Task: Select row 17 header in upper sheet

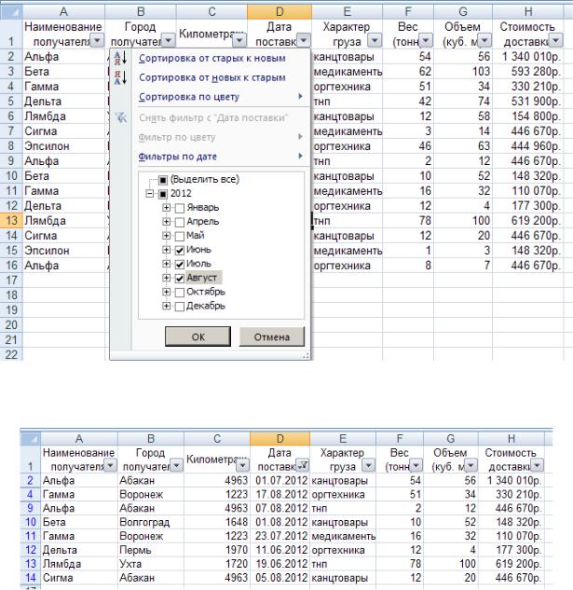Action: click(x=11, y=281)
